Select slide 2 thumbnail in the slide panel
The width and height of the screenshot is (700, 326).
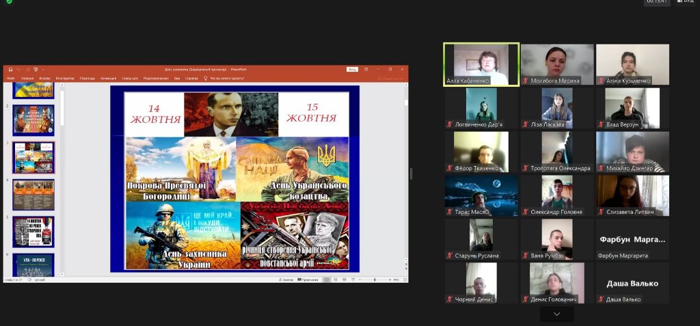point(33,120)
